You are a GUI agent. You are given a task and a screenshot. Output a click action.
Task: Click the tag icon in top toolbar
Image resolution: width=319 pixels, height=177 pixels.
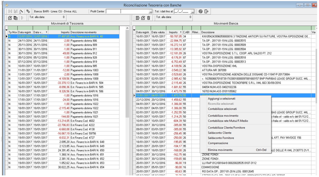pos(28,11)
